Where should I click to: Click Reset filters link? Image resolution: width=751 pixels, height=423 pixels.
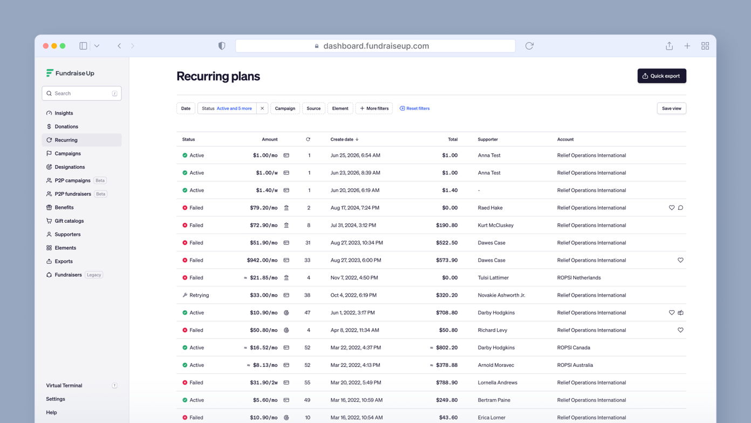point(414,108)
